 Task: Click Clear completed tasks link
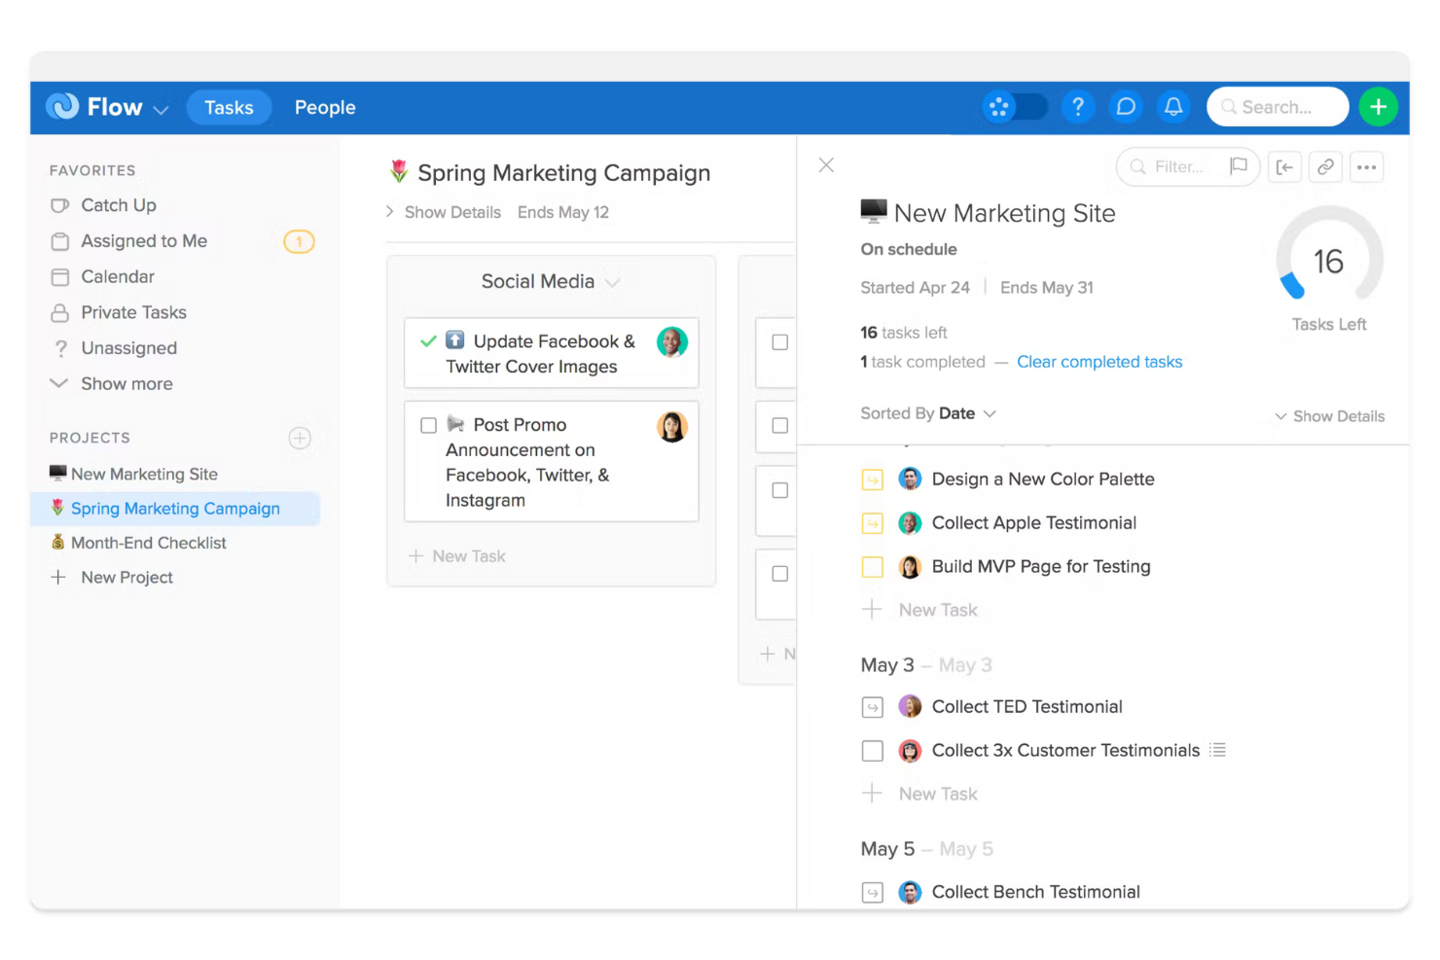pyautogui.click(x=1099, y=362)
